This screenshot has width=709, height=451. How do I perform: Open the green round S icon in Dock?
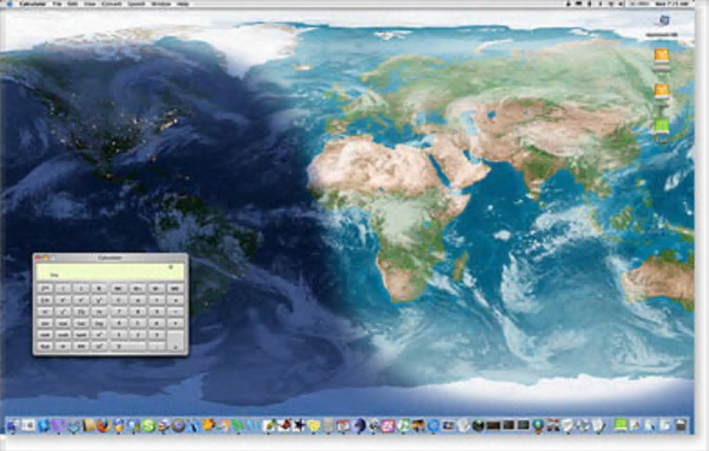click(x=148, y=425)
